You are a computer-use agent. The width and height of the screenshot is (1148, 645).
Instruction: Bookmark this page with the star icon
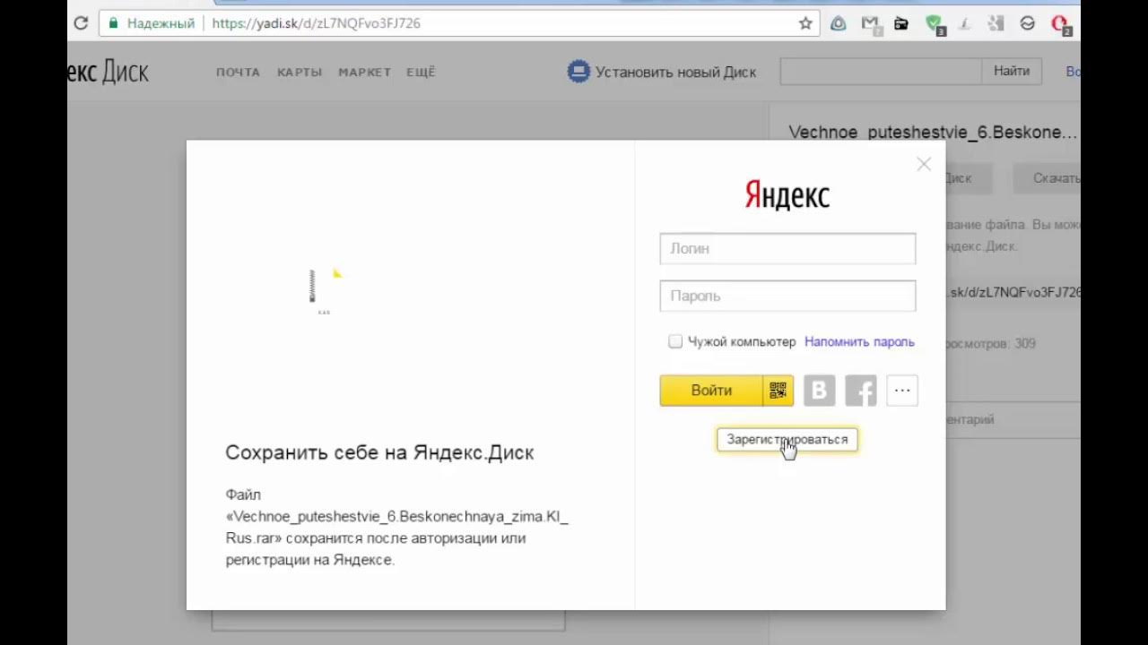coord(805,23)
